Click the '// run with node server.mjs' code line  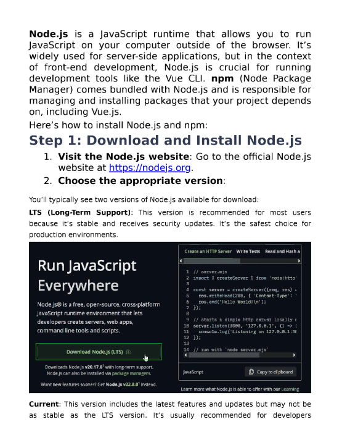(x=230, y=349)
